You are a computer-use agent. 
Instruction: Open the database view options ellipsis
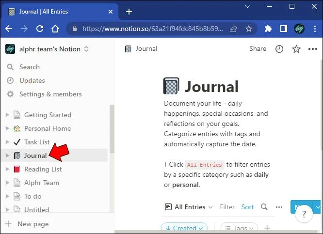point(279,207)
